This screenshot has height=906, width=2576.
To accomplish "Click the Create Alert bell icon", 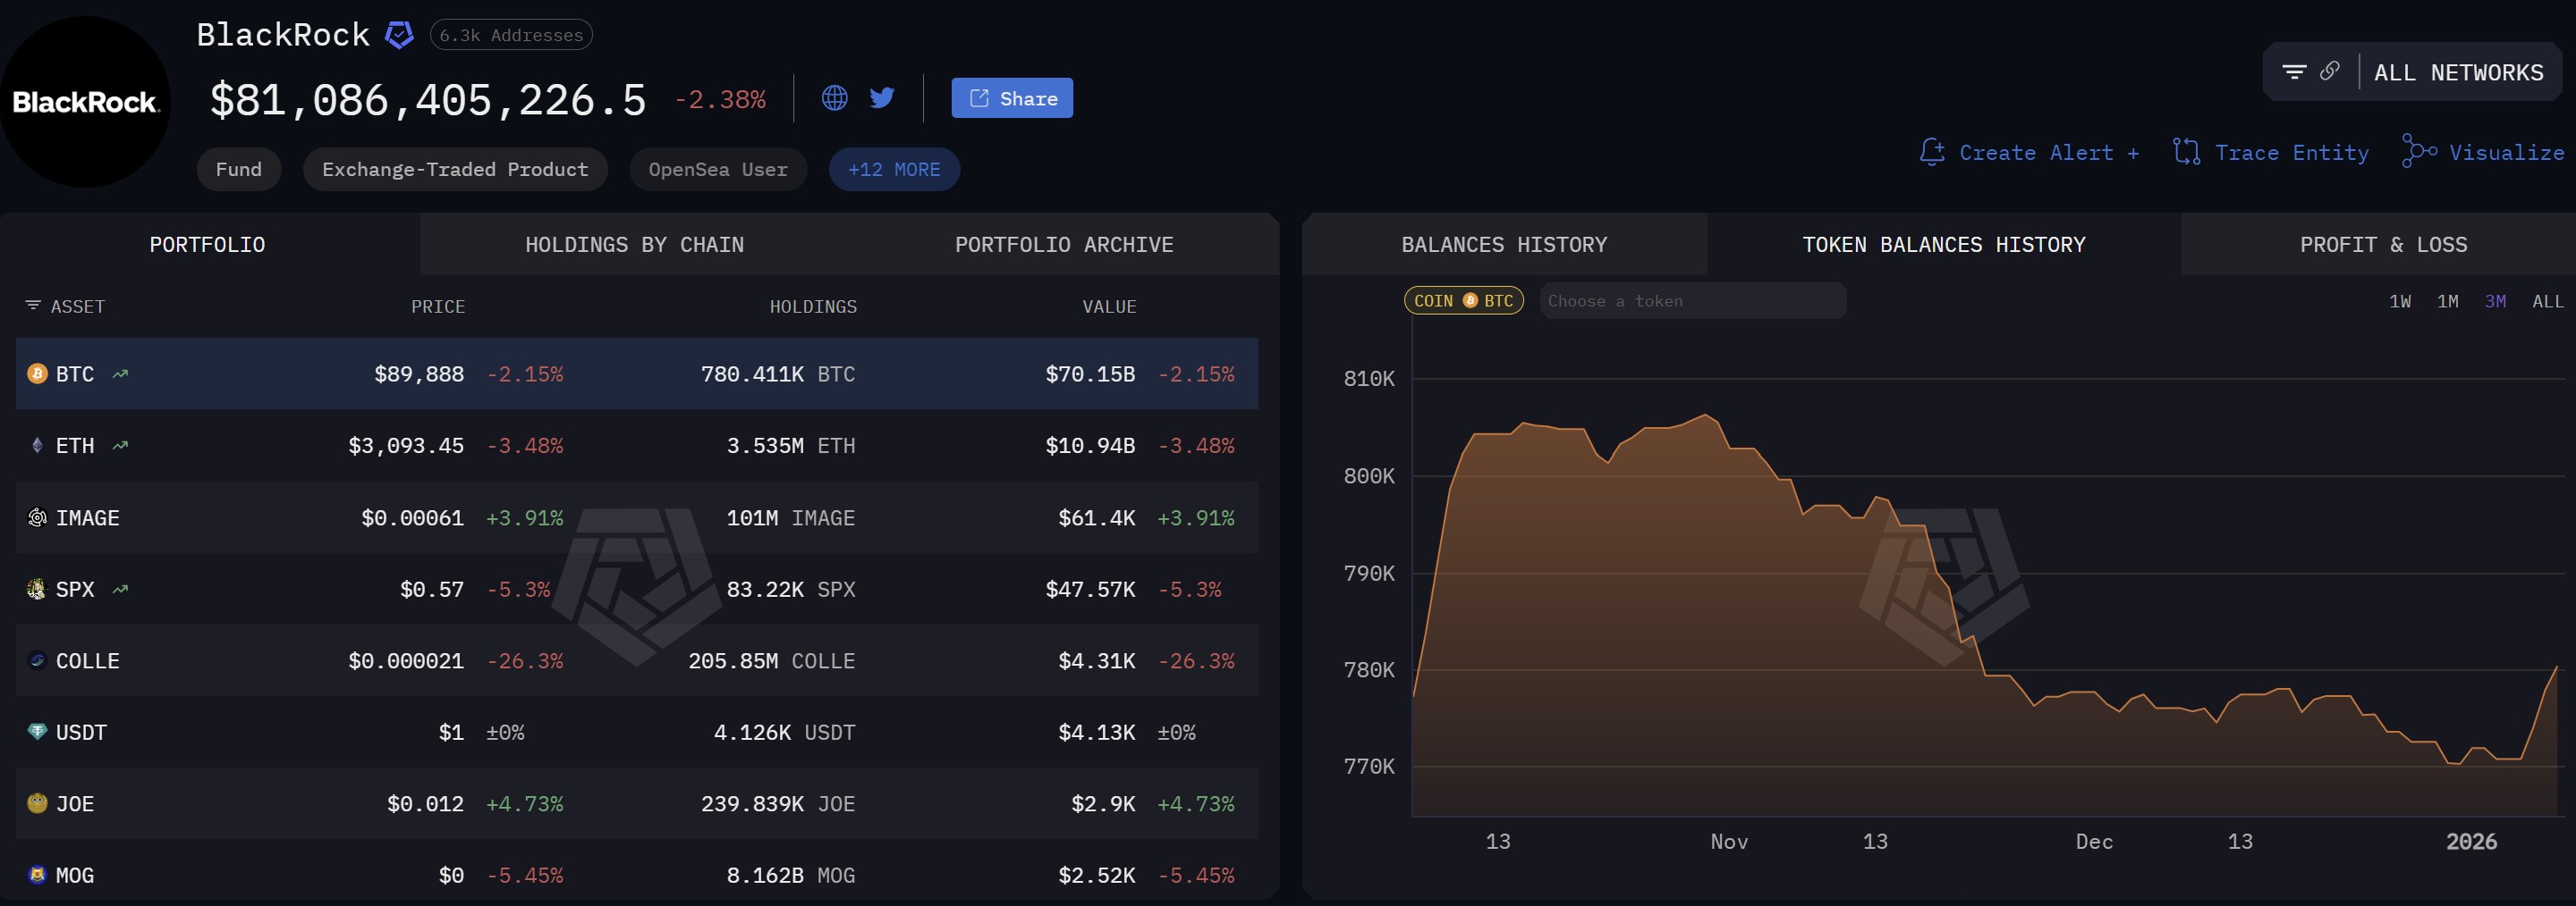I will click(x=1932, y=151).
